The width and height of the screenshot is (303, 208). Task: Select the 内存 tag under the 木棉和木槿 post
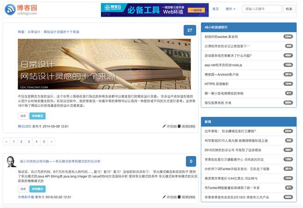(x=23, y=189)
